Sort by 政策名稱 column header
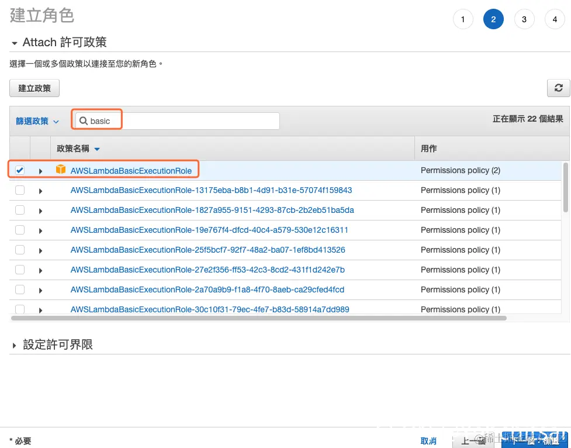The image size is (571, 448). (78, 149)
